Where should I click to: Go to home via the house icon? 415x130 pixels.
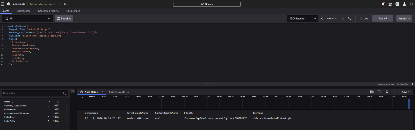point(65,4)
